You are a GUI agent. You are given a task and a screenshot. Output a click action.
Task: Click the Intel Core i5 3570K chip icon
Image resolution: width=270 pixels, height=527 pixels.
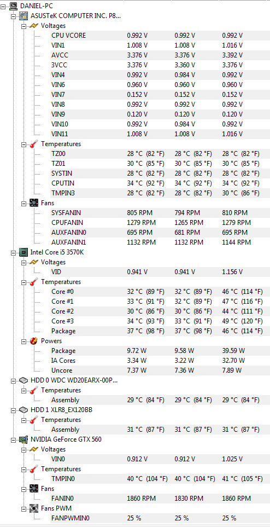coord(24,252)
